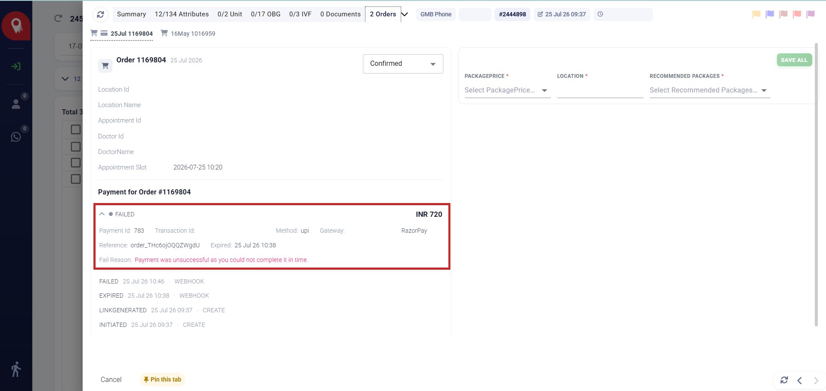Click the appointment slot value 2026-07-25 10:20

[x=198, y=167]
